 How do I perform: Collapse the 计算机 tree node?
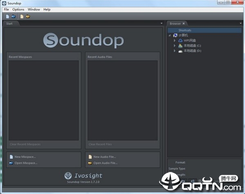click(170, 35)
